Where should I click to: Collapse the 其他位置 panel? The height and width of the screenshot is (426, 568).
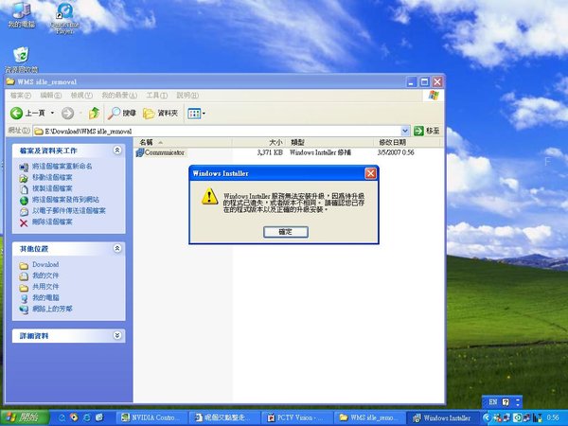(117, 248)
